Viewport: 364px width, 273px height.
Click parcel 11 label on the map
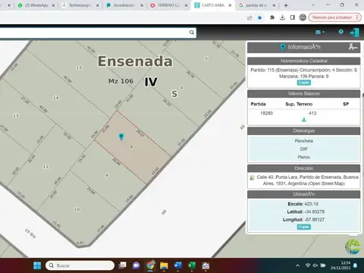click(45, 167)
